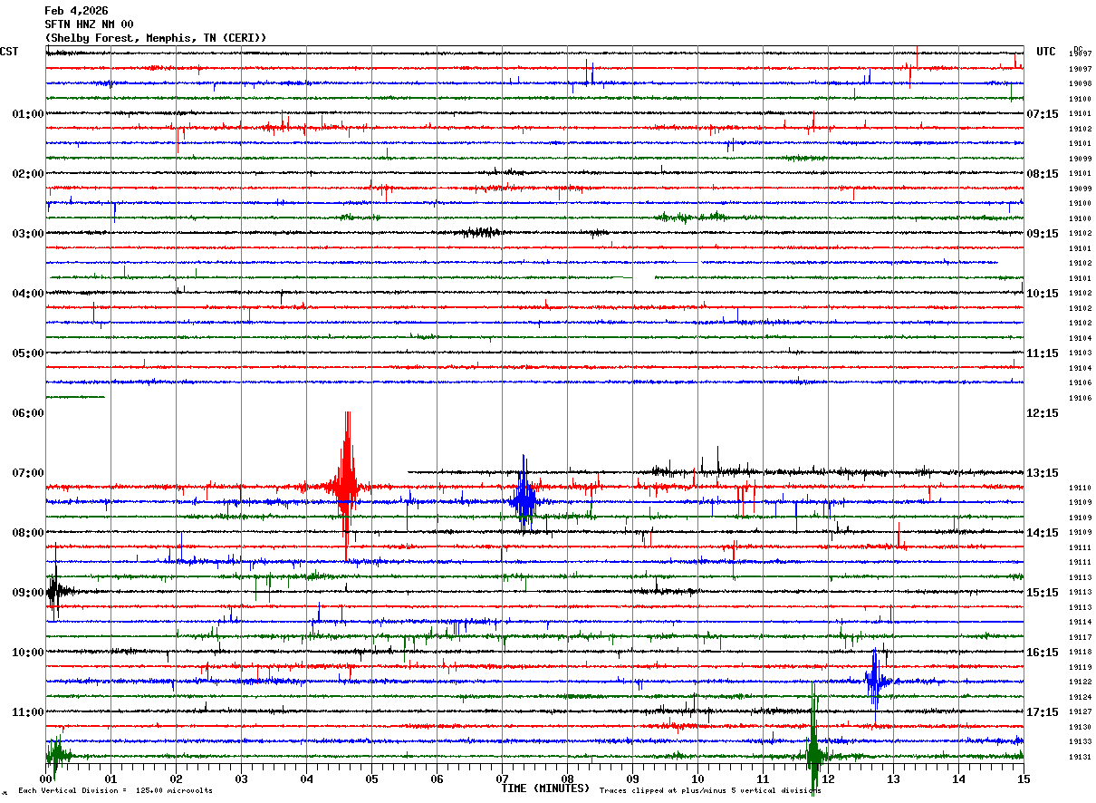Click the DC offset value '19122'
Image resolution: width=1096 pixels, height=803 pixels.
pyautogui.click(x=1080, y=682)
